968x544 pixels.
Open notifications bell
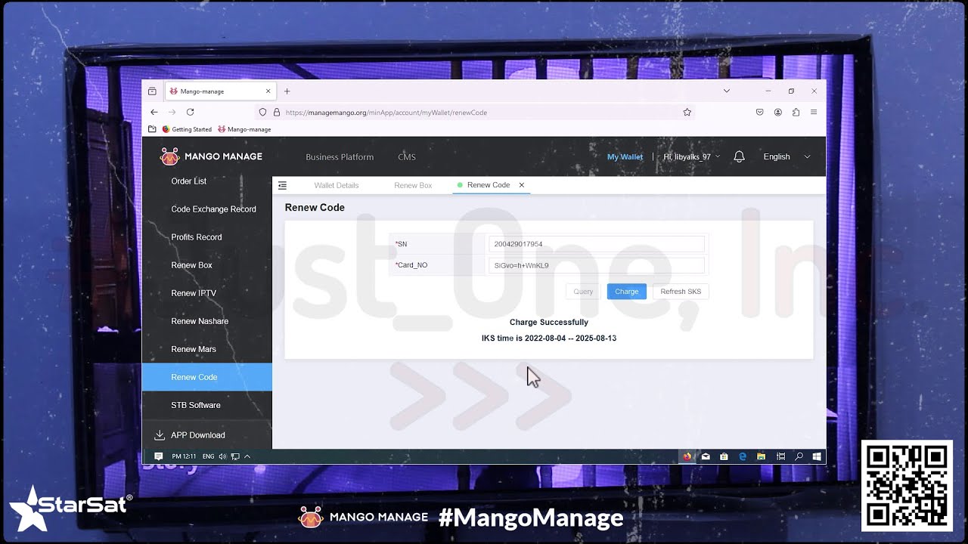740,156
